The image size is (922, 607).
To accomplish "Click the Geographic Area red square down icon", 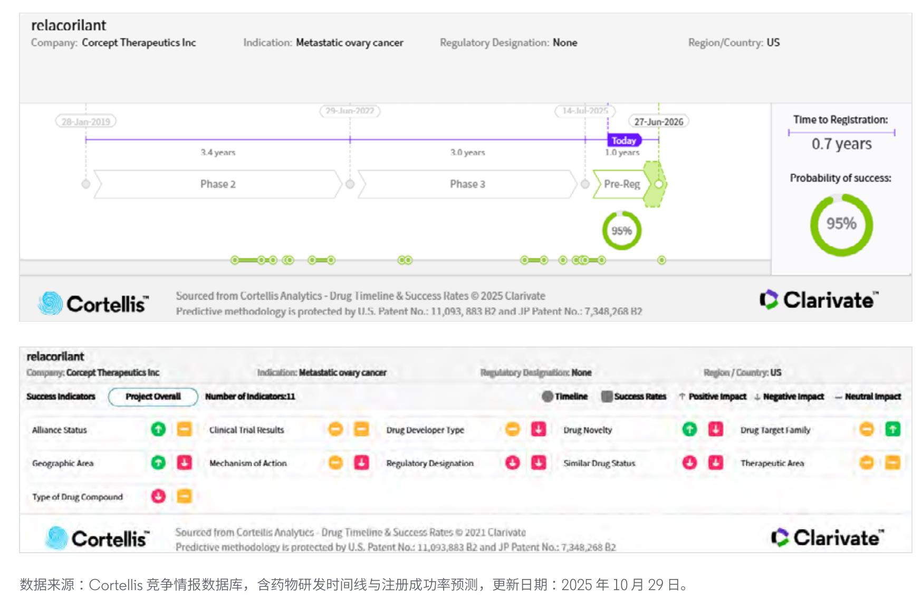I will click(x=184, y=463).
